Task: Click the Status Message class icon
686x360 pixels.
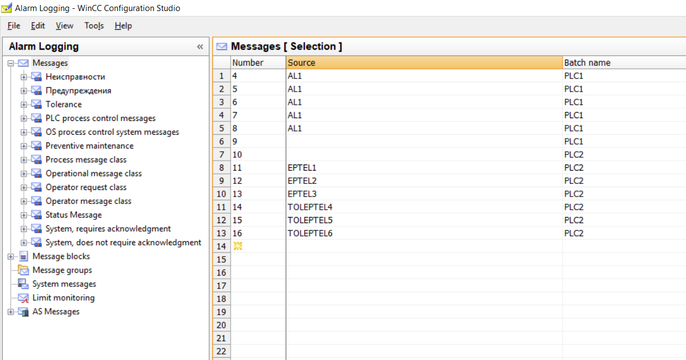Action: pyautogui.click(x=37, y=215)
